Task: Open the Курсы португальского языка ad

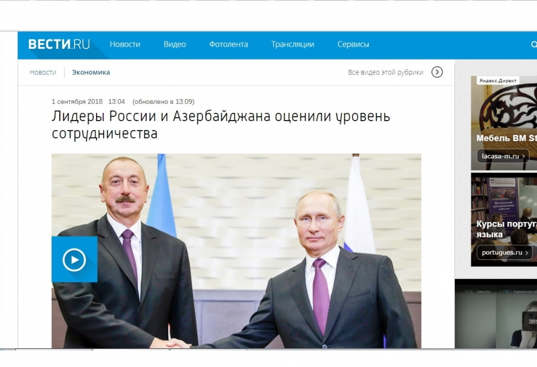Action: [x=504, y=220]
